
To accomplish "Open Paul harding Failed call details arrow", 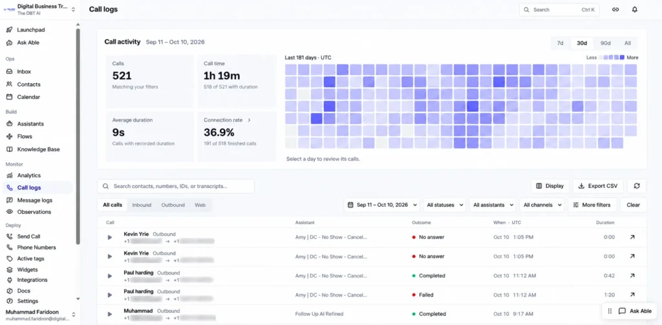I will (632, 295).
